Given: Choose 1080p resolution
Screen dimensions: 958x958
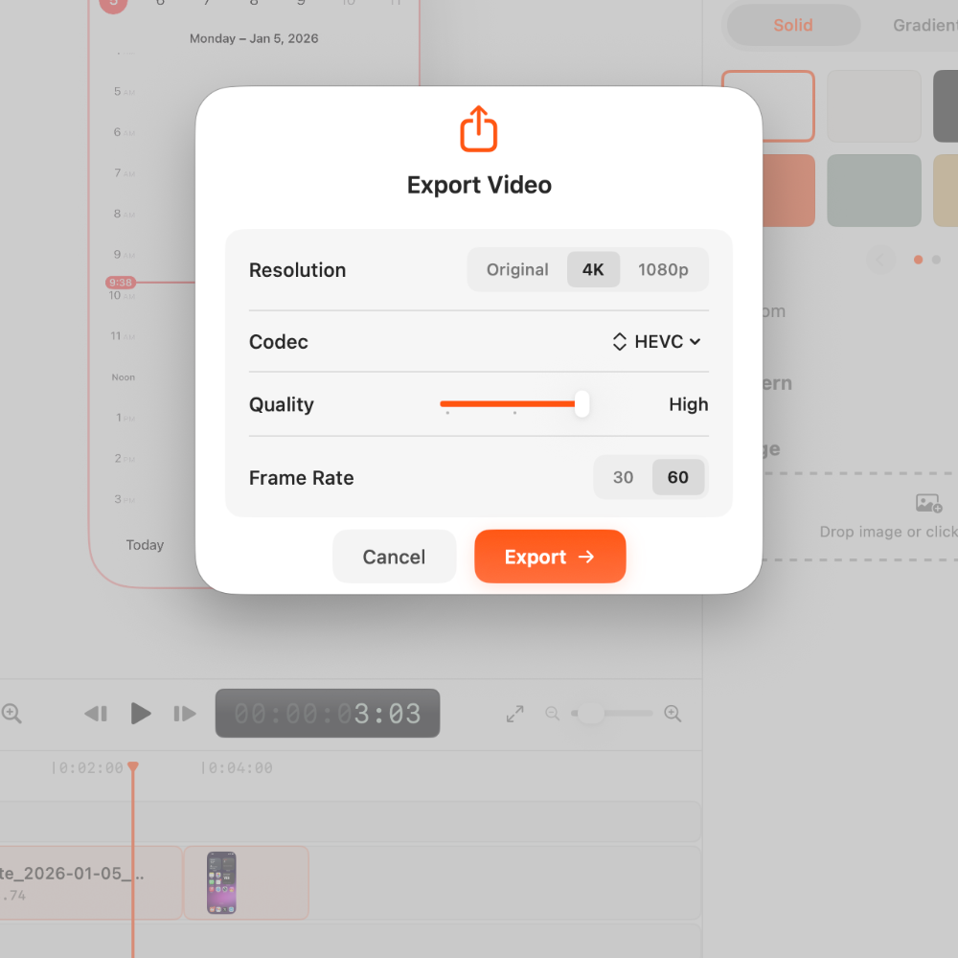Looking at the screenshot, I should (663, 269).
